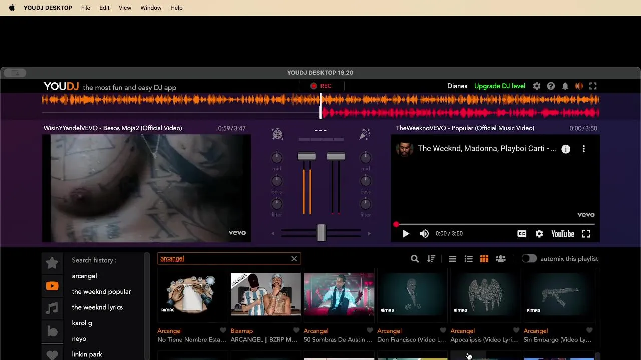The image size is (641, 360).
Task: Open YouTube player three-dot menu
Action: pyautogui.click(x=584, y=149)
